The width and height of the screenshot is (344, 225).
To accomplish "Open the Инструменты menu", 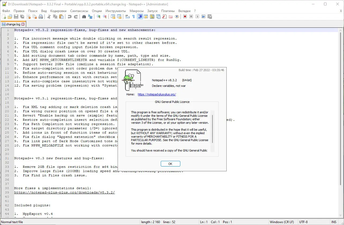I will point(116,11).
